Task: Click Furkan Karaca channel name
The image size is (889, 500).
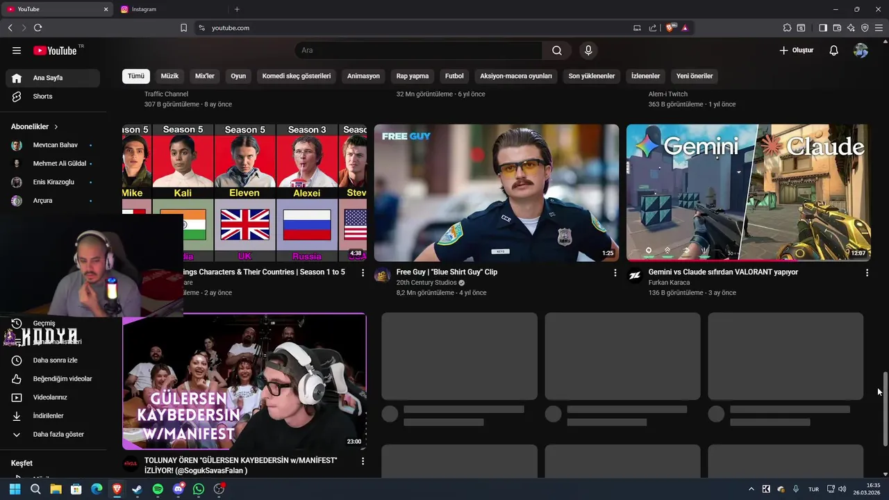Action: 669,283
